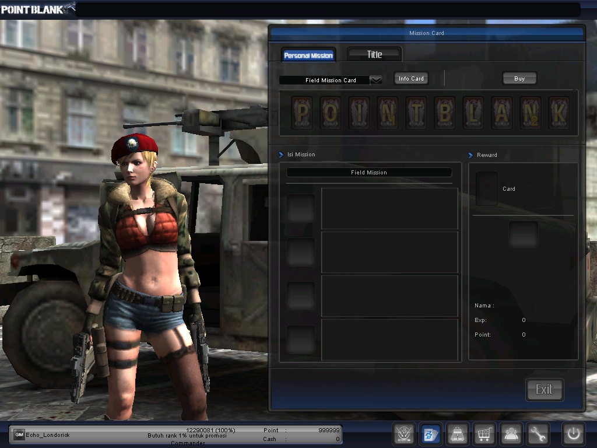The height and width of the screenshot is (448, 597).
Task: Click the reward item slot below Card
Action: click(524, 235)
